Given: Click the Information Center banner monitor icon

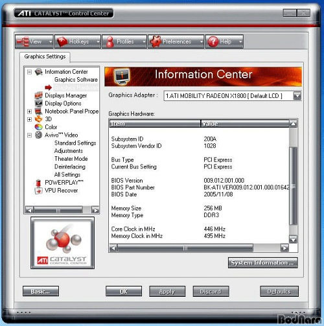Looking at the screenshot, I should [x=122, y=76].
